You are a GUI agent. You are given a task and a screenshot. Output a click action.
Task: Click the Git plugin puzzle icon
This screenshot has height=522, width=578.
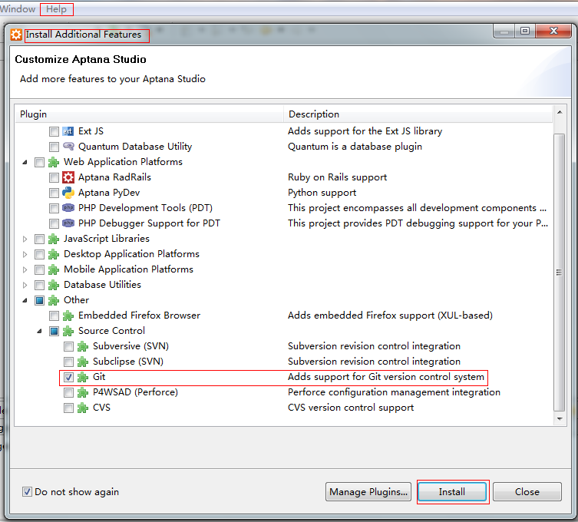(x=83, y=377)
